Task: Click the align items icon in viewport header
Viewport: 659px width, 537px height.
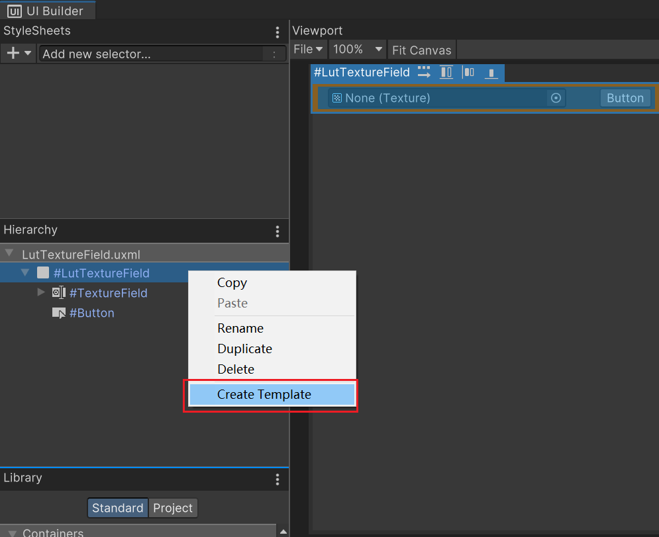Action: click(446, 72)
